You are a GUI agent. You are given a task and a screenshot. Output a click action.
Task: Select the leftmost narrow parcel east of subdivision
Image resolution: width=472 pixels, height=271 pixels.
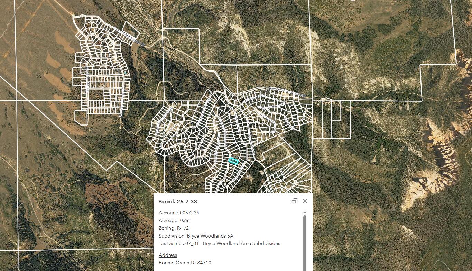pos(317,119)
